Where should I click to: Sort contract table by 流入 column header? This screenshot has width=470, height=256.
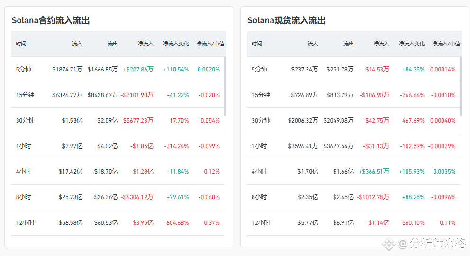pyautogui.click(x=77, y=44)
